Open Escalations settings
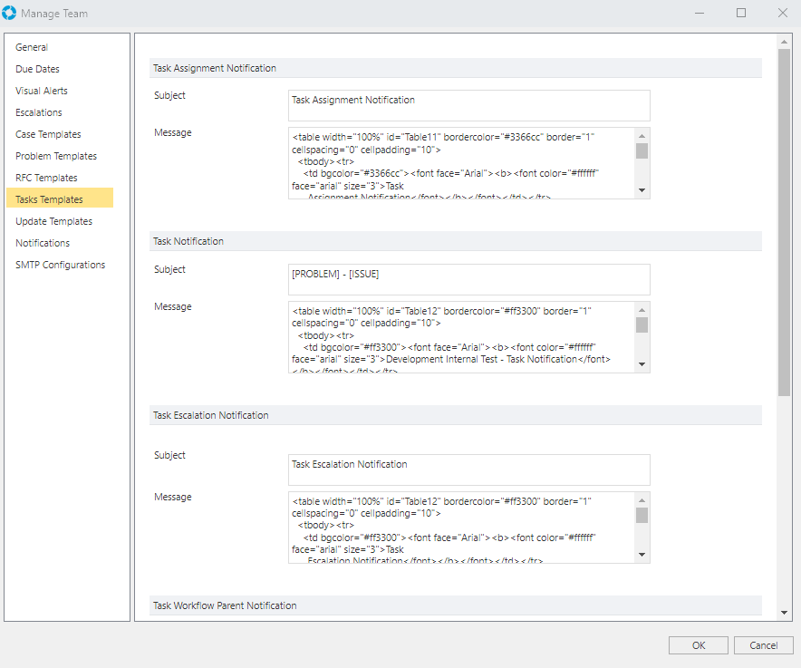This screenshot has width=801, height=668. (39, 112)
